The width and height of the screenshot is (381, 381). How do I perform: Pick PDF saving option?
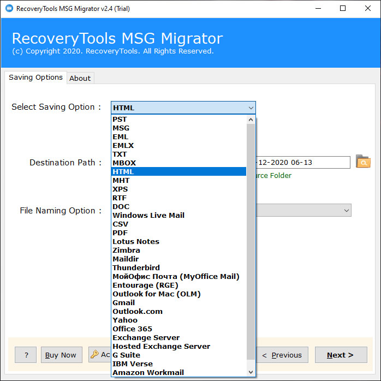[x=178, y=233]
